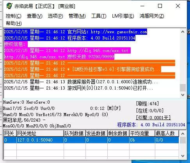Select log line with 官方网站 gameofmir.com

[76, 32]
